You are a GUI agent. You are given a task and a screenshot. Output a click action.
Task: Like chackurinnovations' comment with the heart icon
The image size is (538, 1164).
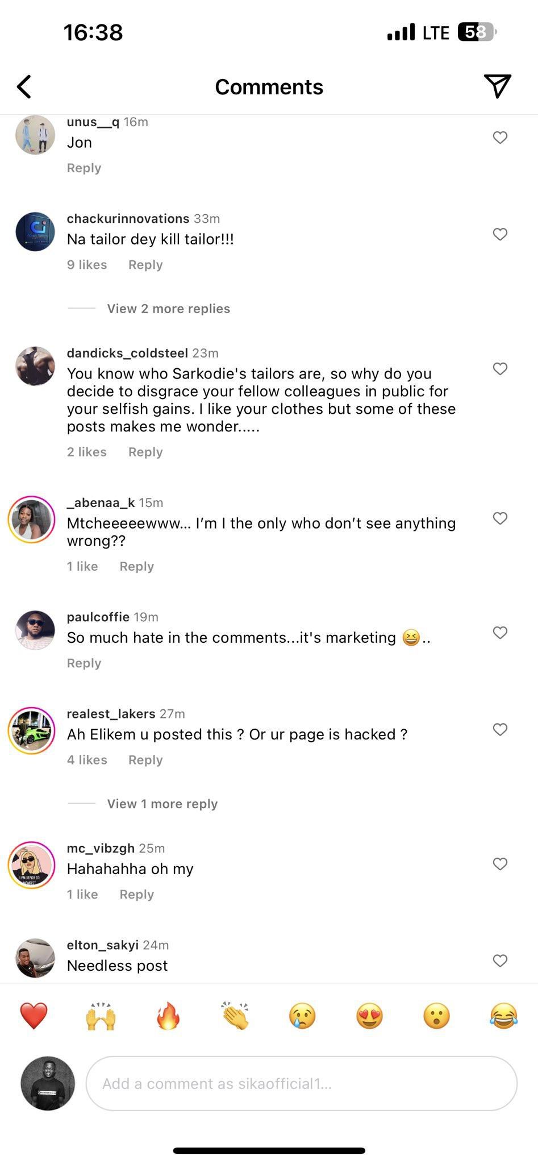point(501,234)
